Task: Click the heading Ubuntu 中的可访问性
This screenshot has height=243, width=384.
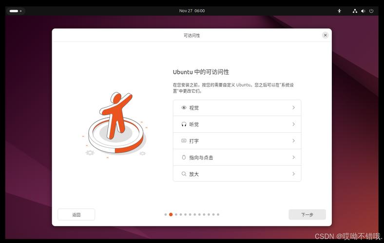Action: tap(201, 72)
